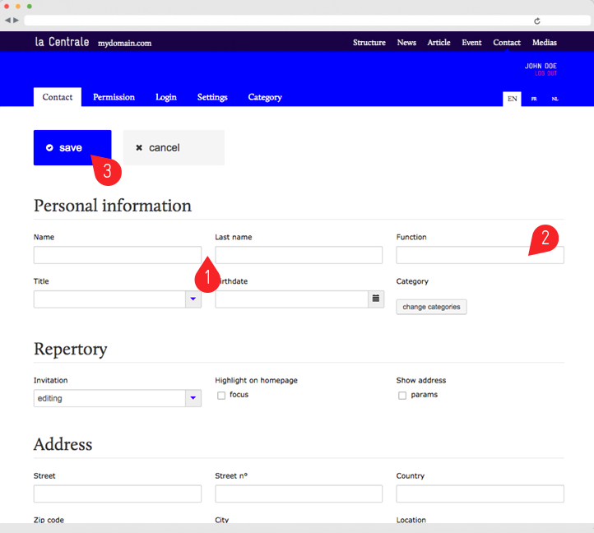594x533 pixels.
Task: Focus the Name input field
Action: pos(118,255)
